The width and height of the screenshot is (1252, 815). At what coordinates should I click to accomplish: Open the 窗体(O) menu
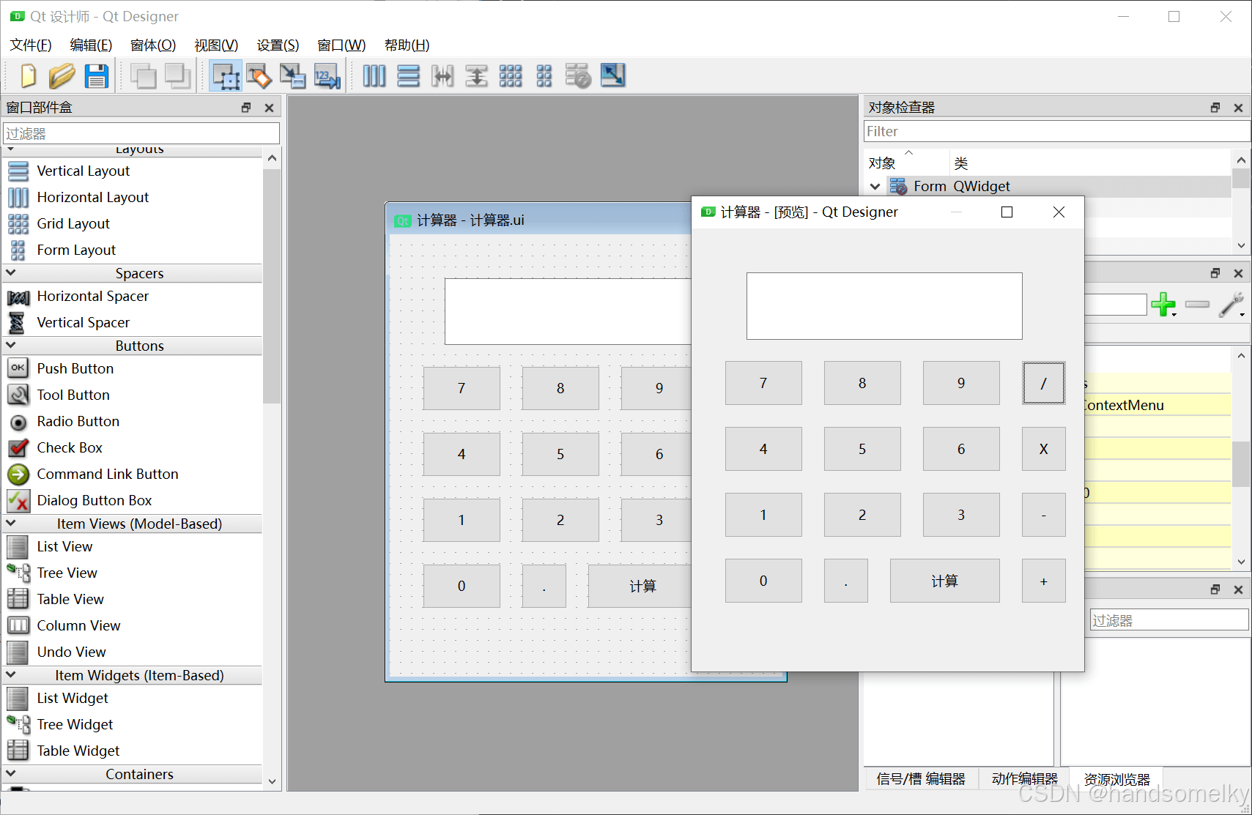point(153,45)
